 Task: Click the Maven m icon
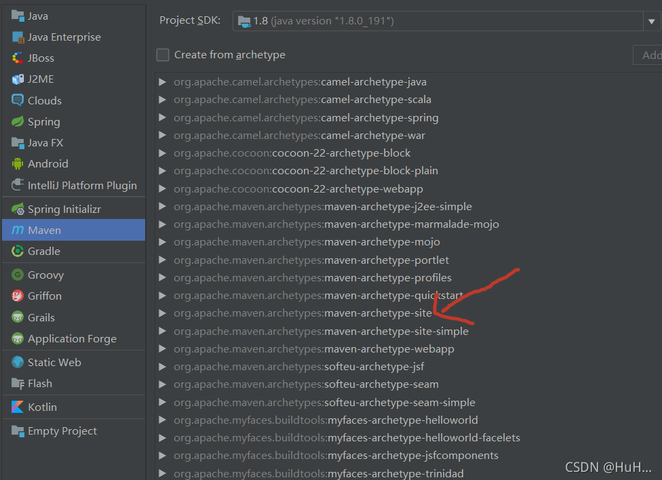click(18, 230)
